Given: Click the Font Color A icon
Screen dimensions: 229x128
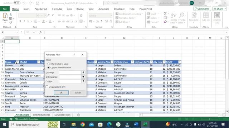Looking at the screenshot, I should (50, 21).
